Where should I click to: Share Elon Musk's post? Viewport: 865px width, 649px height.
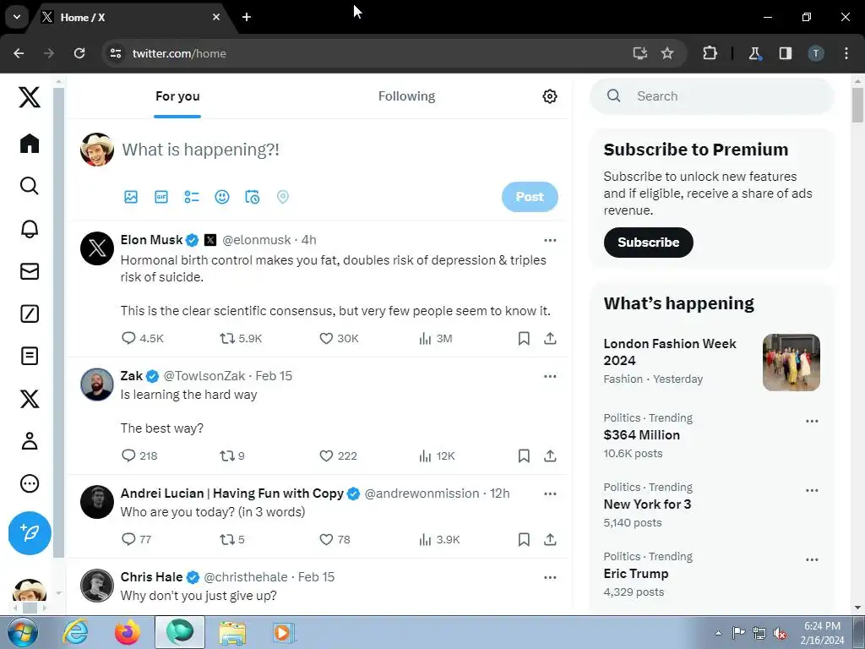(550, 338)
